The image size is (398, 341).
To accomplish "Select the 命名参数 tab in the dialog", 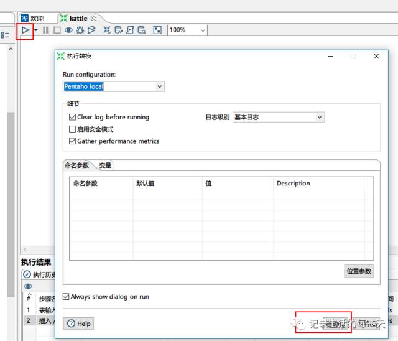I will pos(76,166).
